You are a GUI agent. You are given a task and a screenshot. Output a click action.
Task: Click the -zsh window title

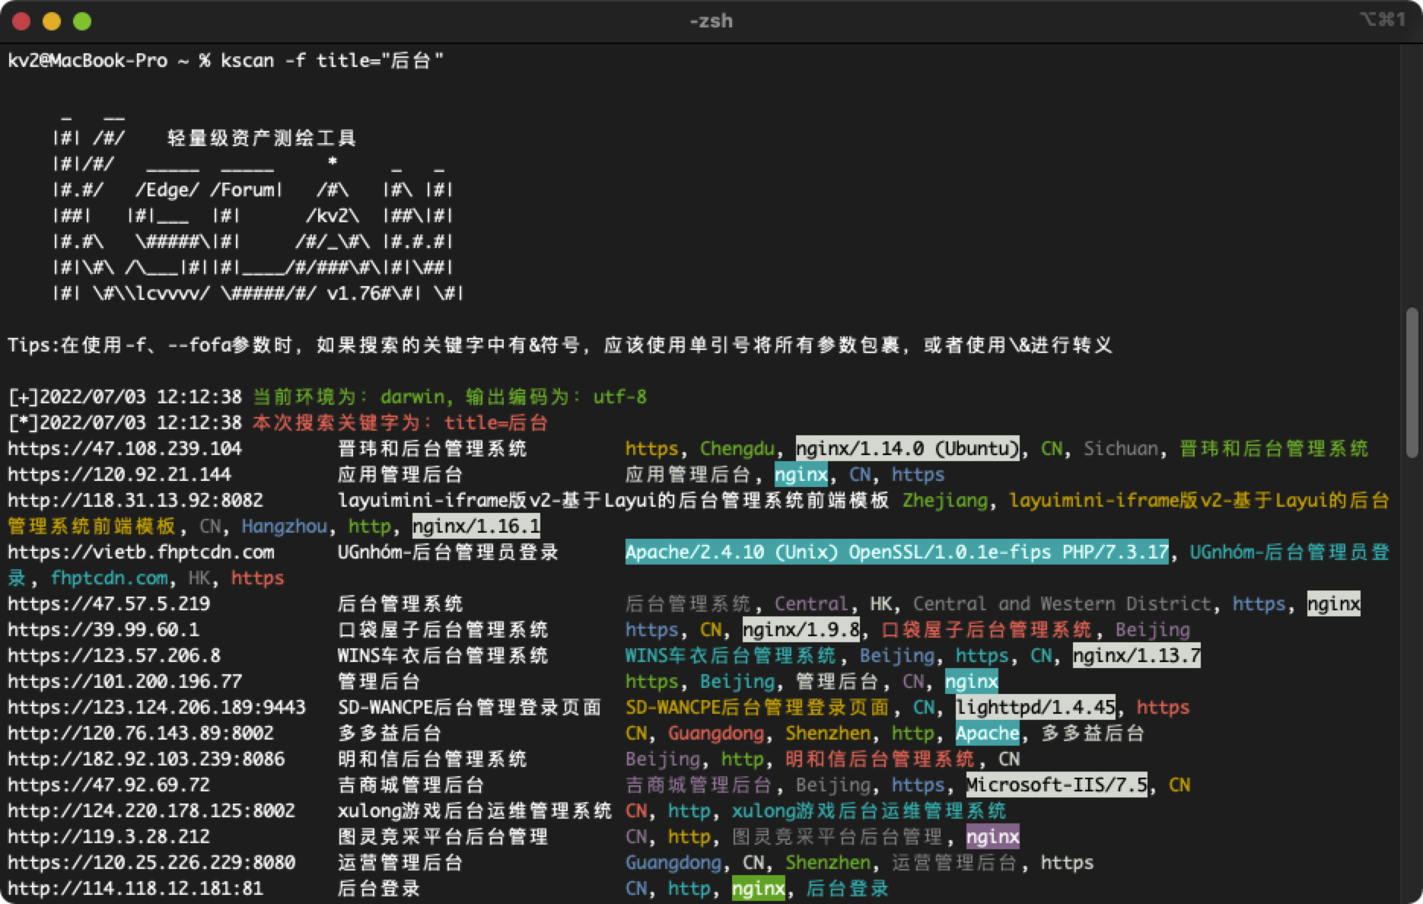click(x=711, y=21)
